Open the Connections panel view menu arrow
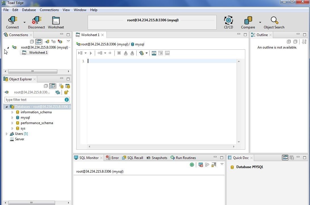 click(x=68, y=41)
